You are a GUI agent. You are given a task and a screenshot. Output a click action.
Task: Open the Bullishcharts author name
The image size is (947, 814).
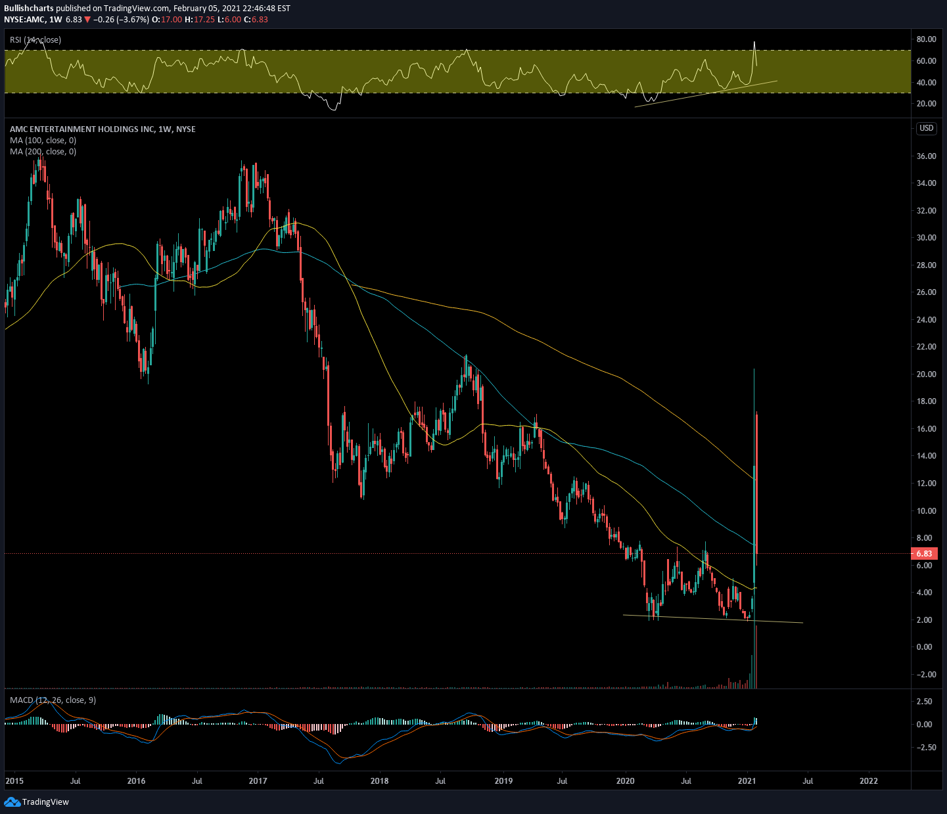(x=28, y=9)
